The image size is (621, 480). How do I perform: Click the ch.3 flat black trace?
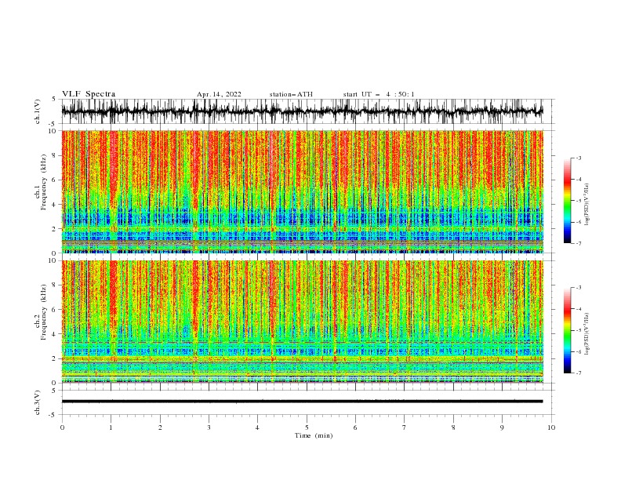pyautogui.click(x=302, y=402)
